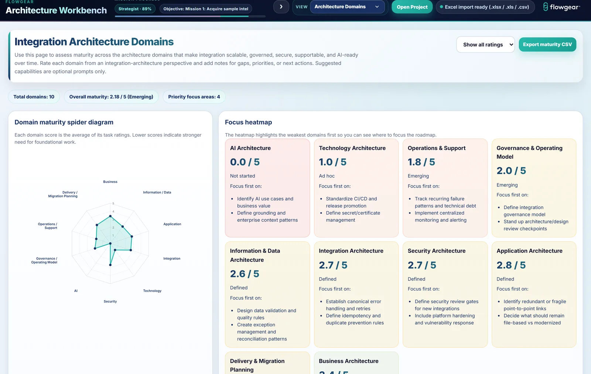The width and height of the screenshot is (591, 374).
Task: Click Governance / Operating Model axis label
Action: (x=44, y=260)
